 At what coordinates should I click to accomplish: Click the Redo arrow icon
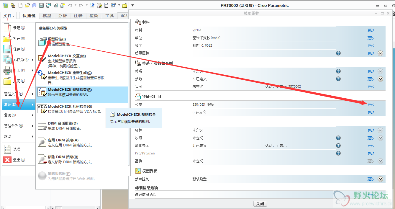coord(81,5)
